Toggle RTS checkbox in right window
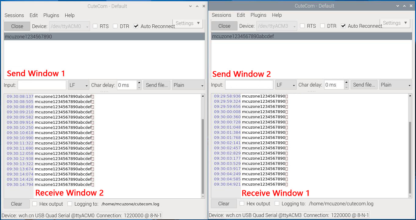This screenshot has height=220, width=416. pyautogui.click(x=302, y=26)
